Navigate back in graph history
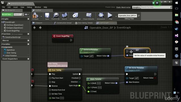The height and width of the screenshot is (102, 181). (35, 28)
